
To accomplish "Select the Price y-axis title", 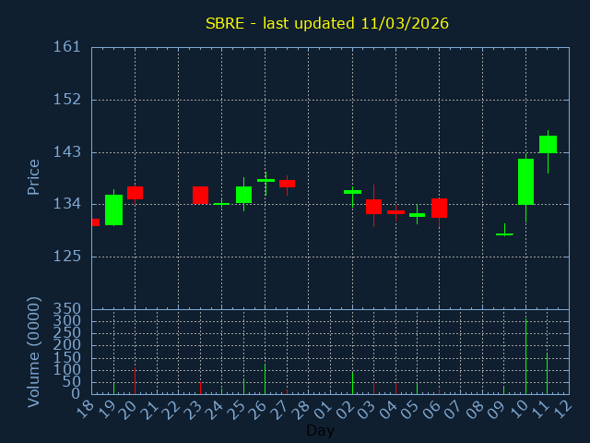I will click(x=34, y=176).
